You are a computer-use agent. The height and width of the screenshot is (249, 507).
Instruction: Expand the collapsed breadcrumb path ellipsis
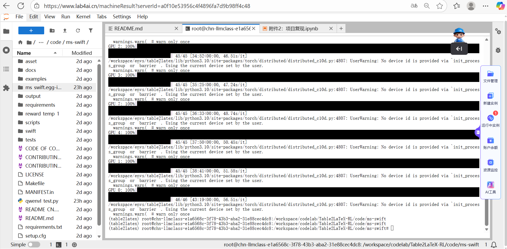tap(41, 42)
